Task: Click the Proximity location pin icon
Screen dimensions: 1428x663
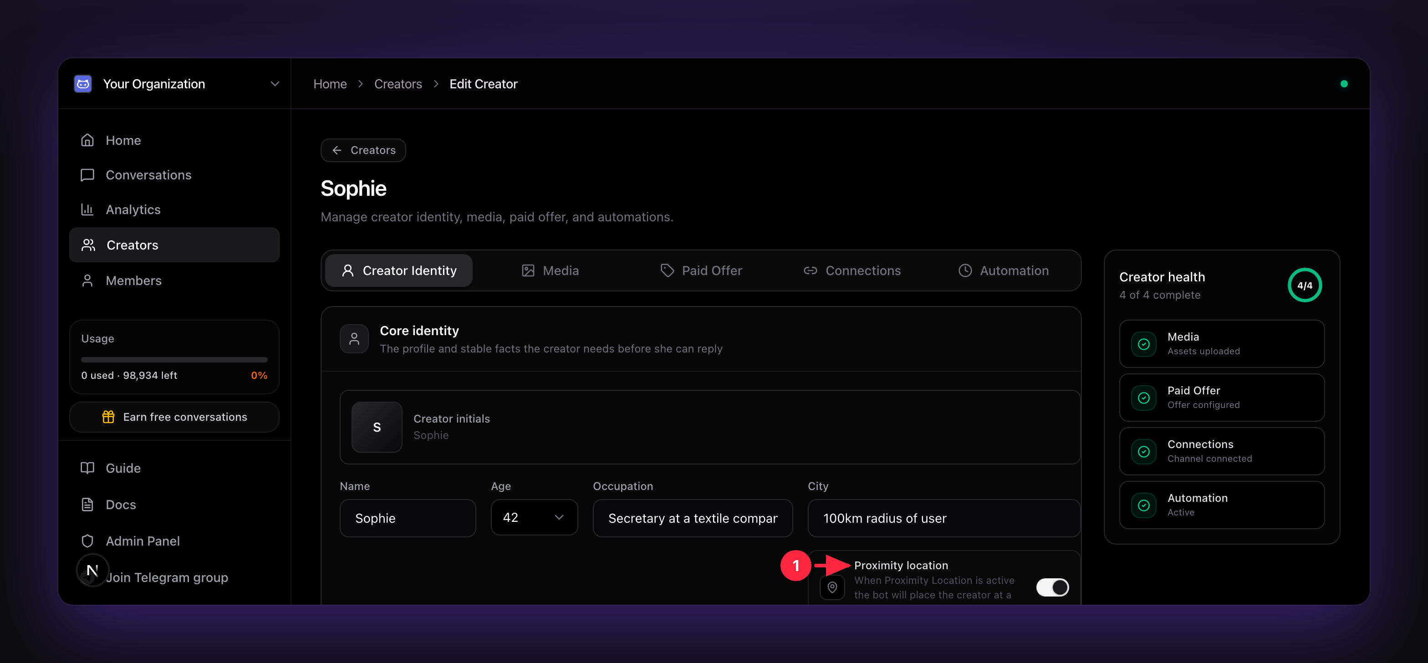Action: tap(832, 587)
